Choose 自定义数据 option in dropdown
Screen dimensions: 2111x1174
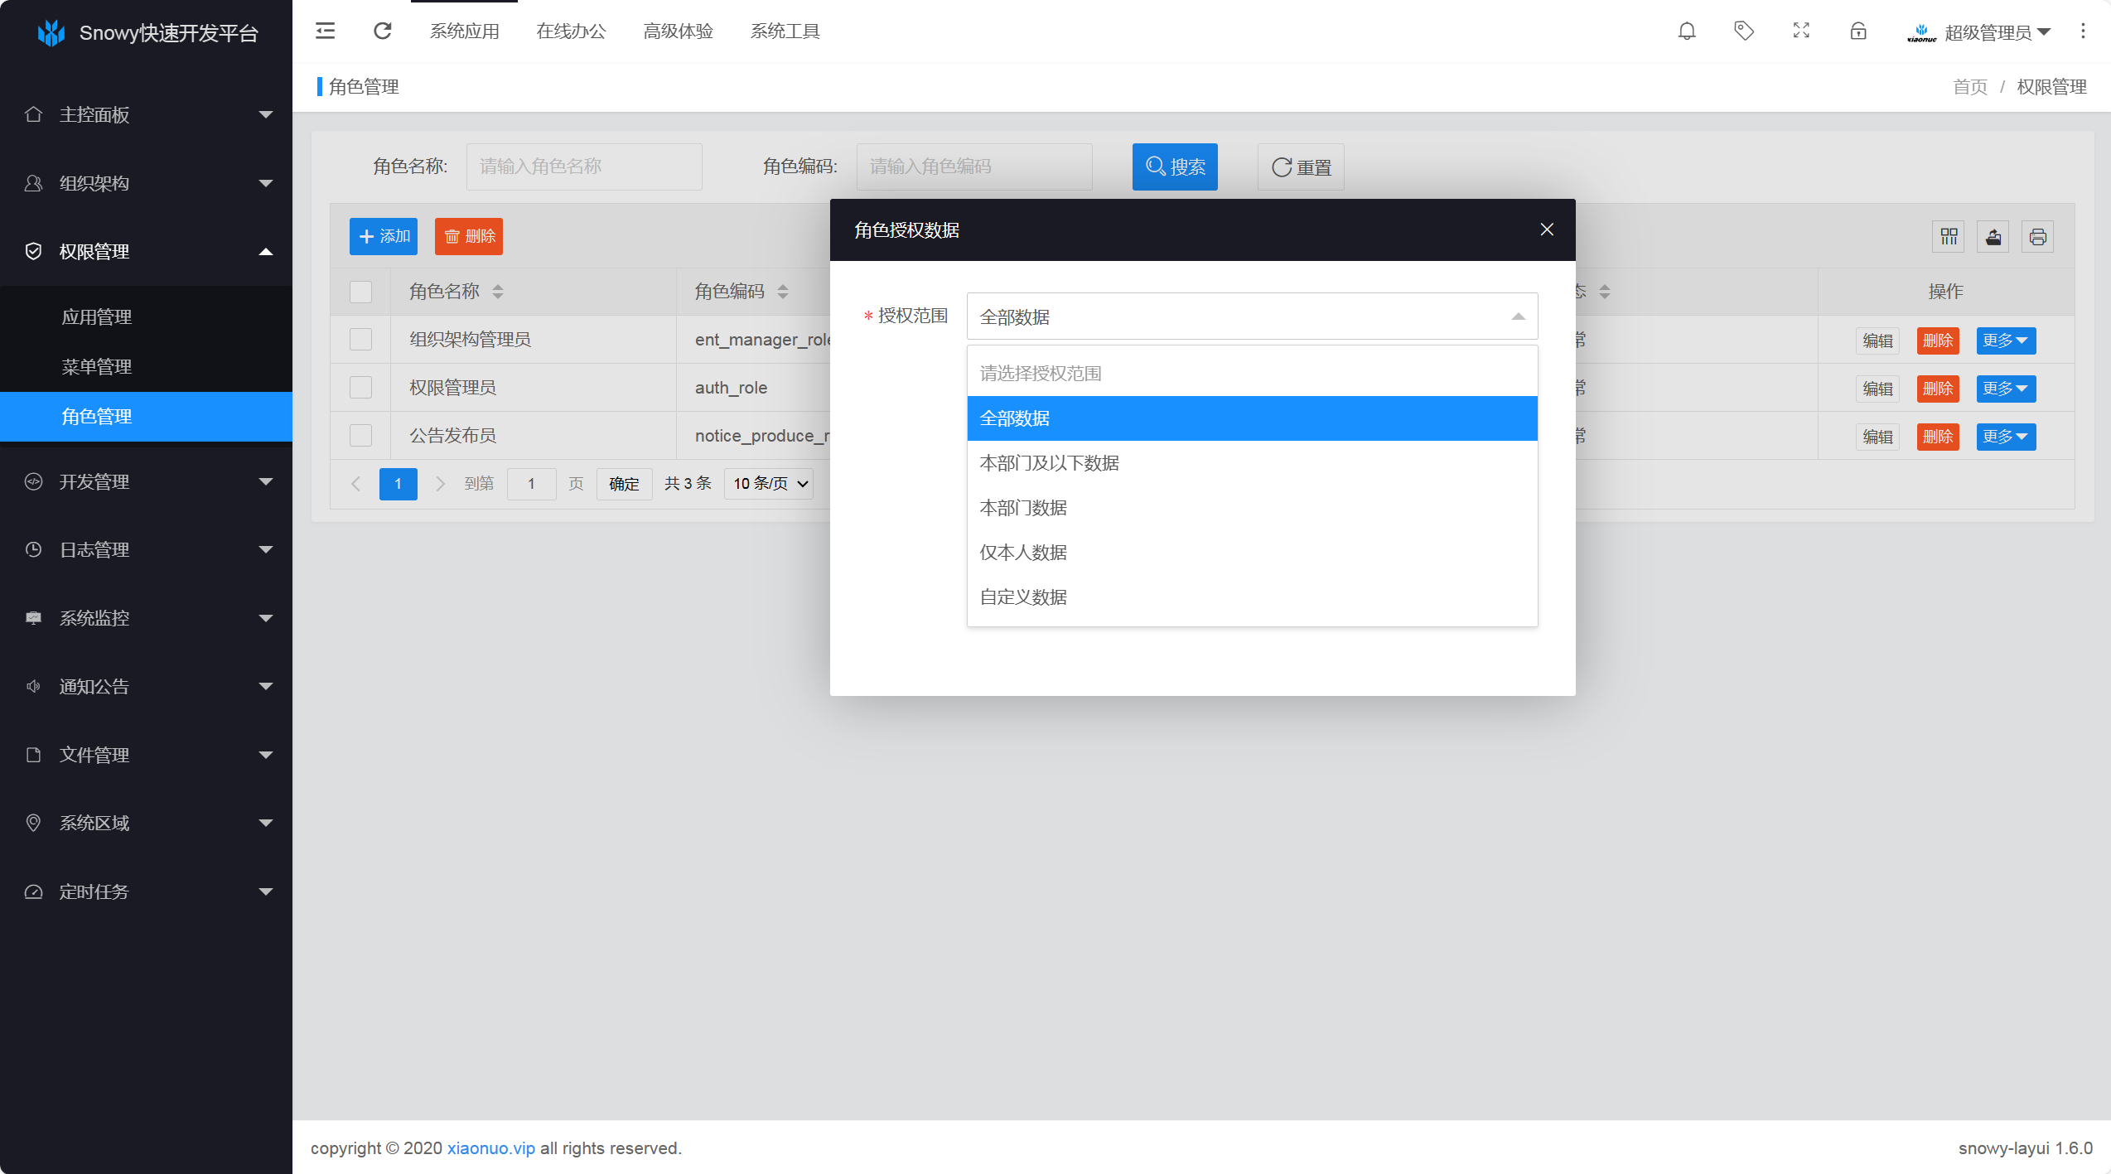[x=1023, y=597]
